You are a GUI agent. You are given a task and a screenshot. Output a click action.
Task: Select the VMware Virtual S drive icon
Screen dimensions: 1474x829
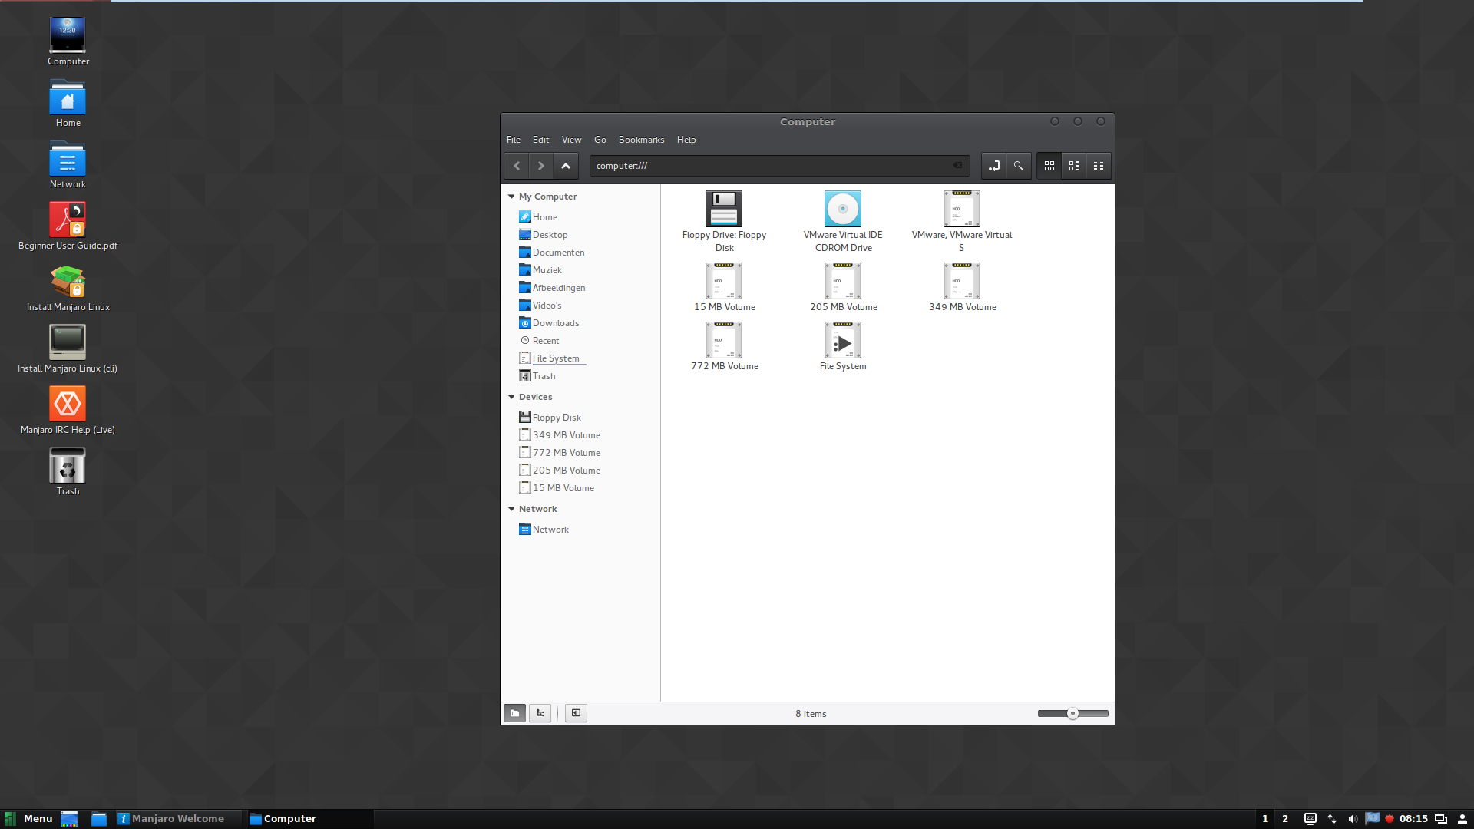click(962, 209)
